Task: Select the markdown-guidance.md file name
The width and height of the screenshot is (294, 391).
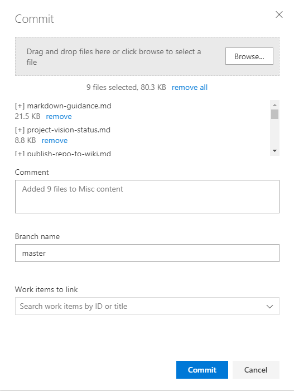Action: 69,106
